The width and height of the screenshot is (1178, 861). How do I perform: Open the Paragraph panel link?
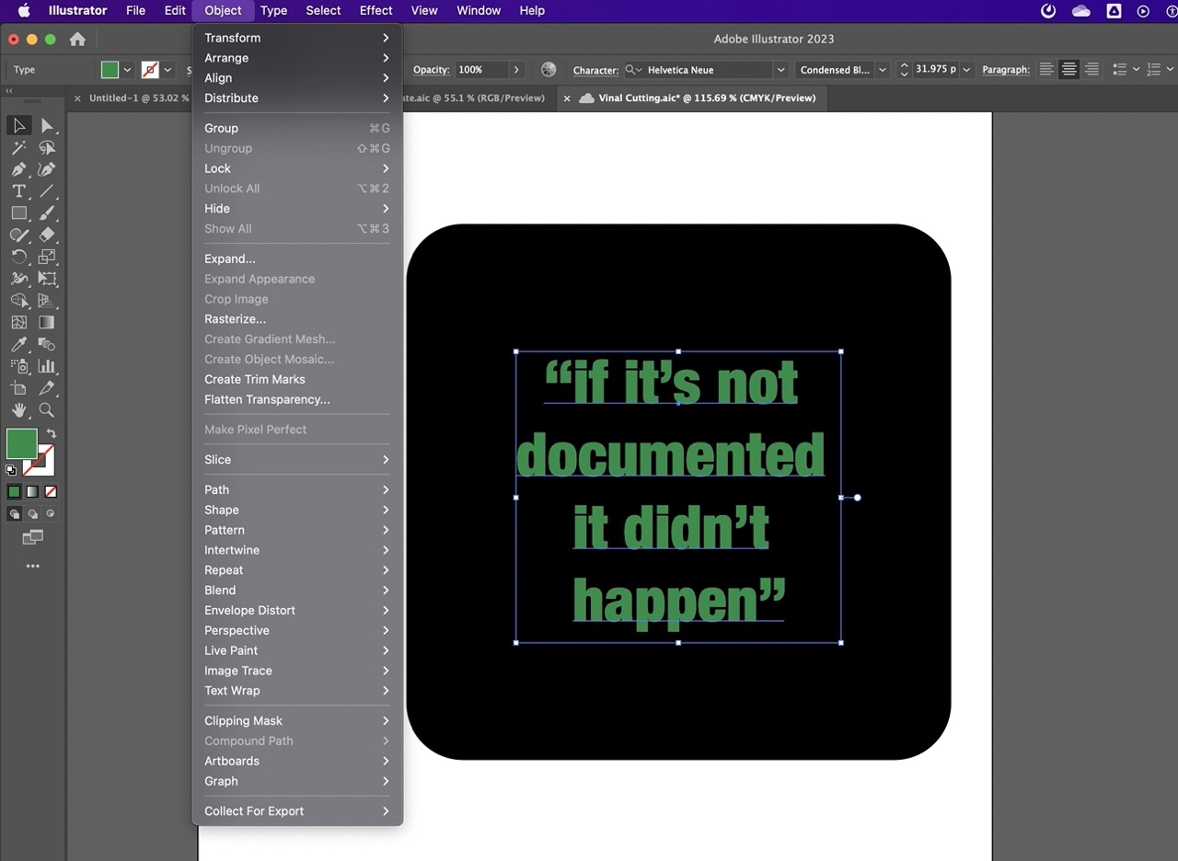click(x=1006, y=71)
